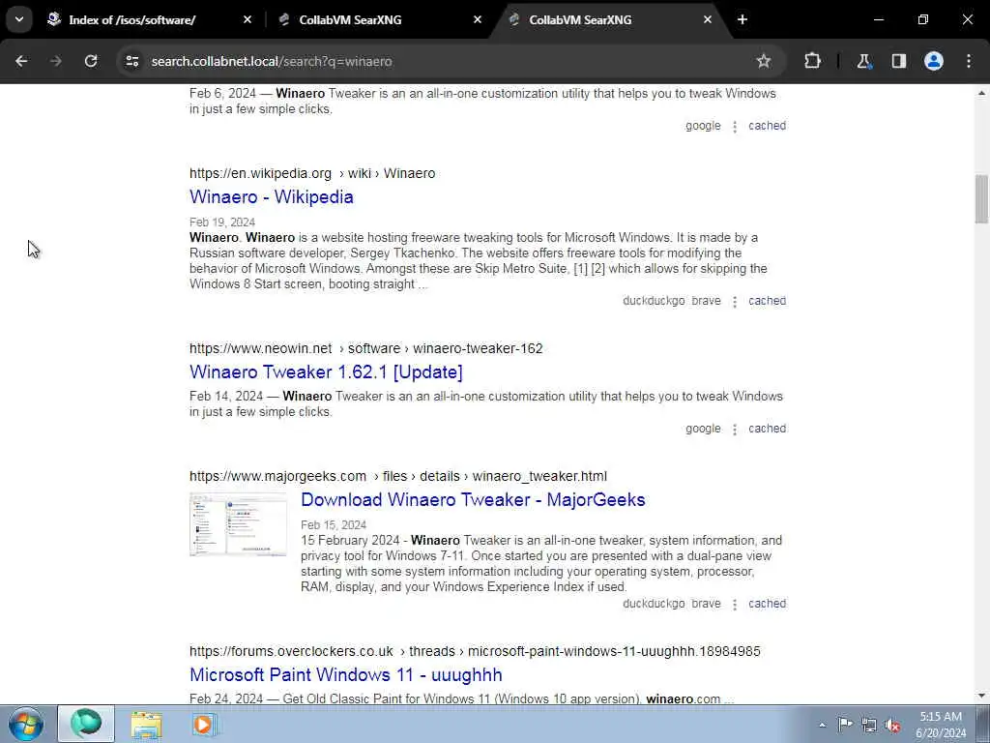Open more options dots for MajorGeeks result
The height and width of the screenshot is (743, 990).
[x=735, y=604]
